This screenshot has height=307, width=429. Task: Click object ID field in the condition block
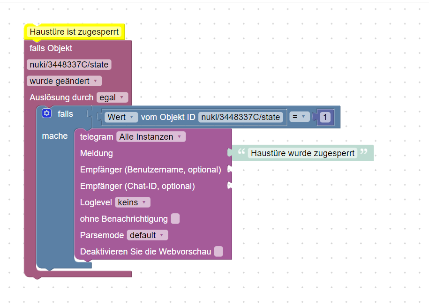[241, 117]
